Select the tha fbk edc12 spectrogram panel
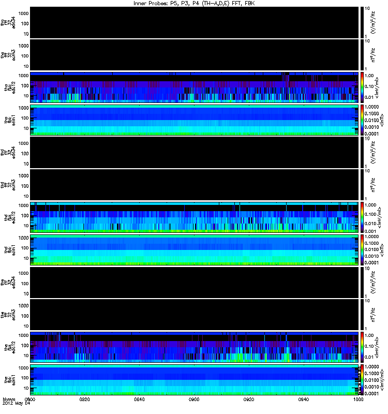 point(195,87)
